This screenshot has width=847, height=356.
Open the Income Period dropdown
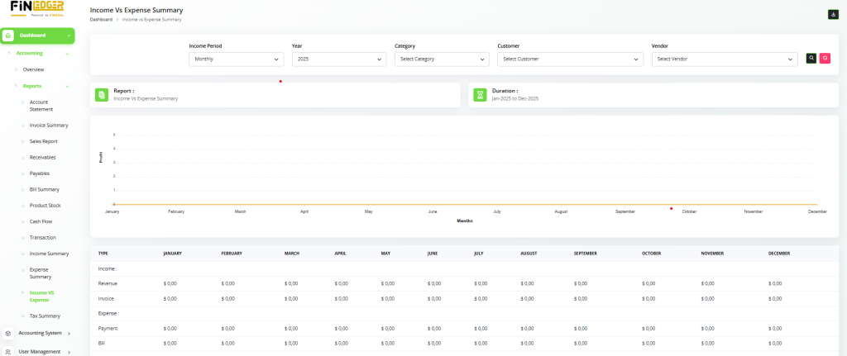pos(236,59)
